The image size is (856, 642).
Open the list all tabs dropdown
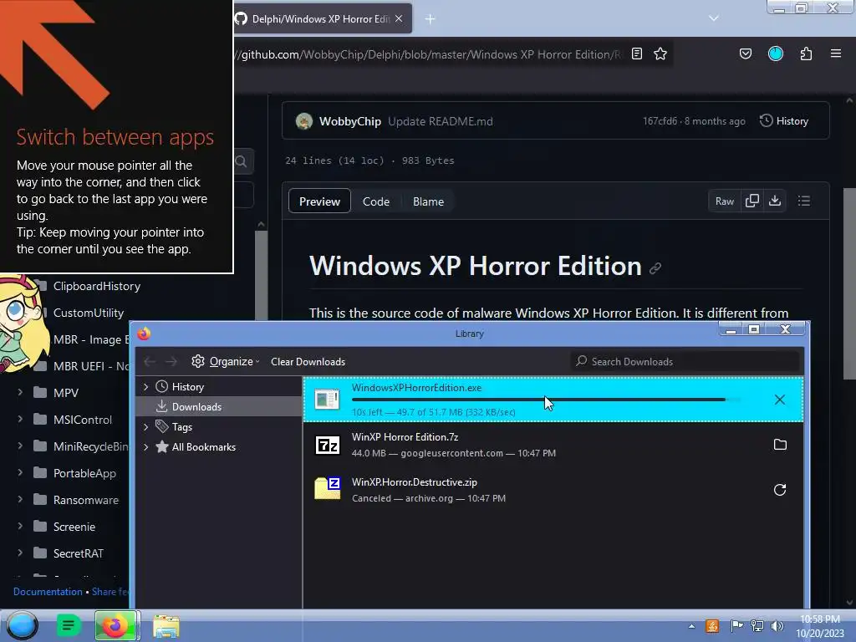pos(714,18)
